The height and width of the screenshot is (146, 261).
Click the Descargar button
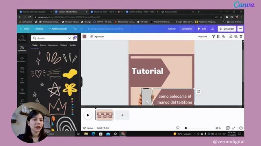(x=227, y=29)
